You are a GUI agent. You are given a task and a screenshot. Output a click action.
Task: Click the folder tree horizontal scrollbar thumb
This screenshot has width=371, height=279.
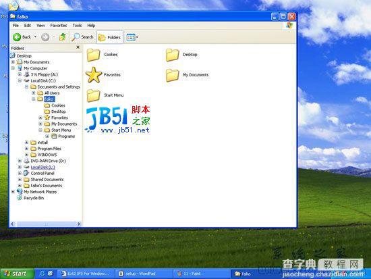tap(46, 224)
